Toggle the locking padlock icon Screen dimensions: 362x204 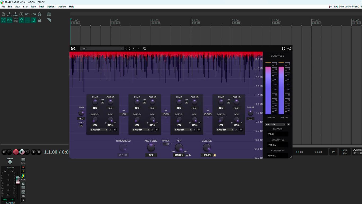(40, 20)
